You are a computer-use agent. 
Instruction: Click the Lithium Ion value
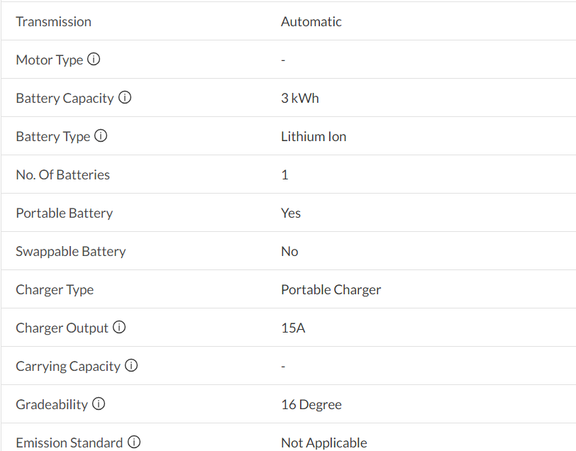314,137
